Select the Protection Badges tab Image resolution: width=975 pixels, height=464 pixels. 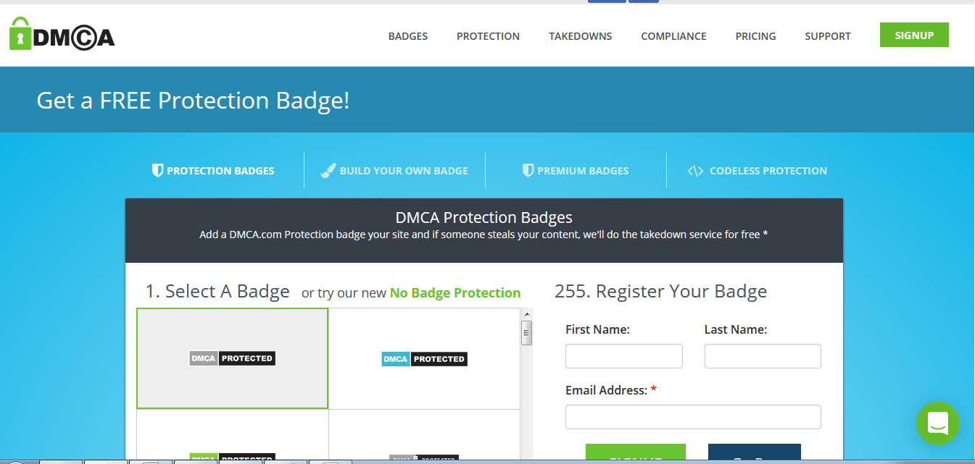pos(213,171)
